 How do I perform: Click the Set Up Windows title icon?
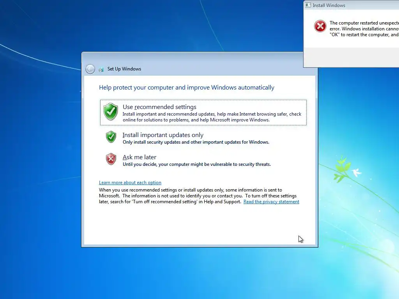[101, 69]
